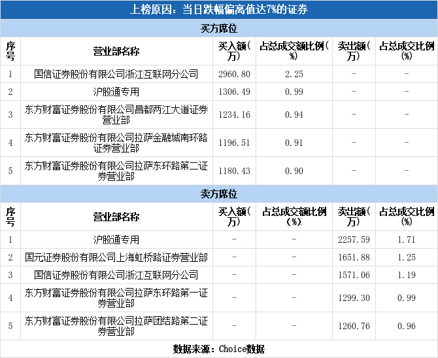This screenshot has width=438, height=358.
Task: Select buy amount 1234.16
Action: 234,115
